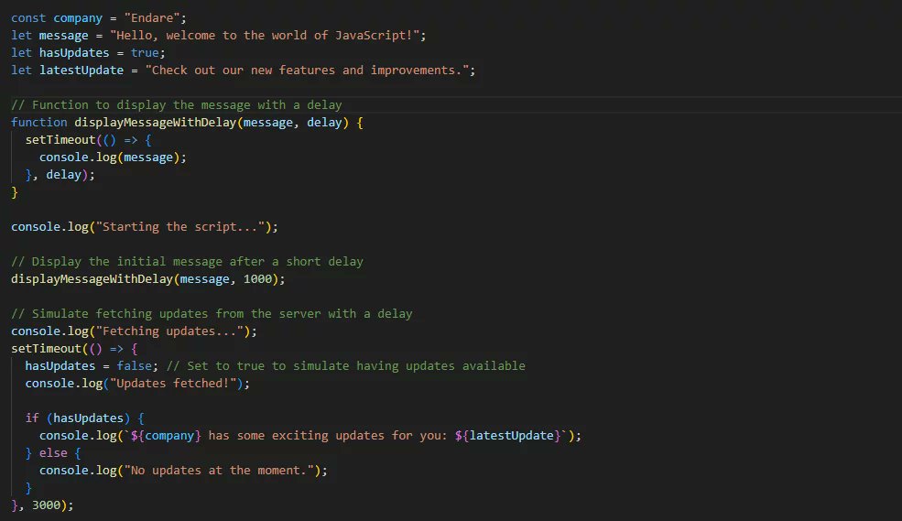Click the comment "// Simulate fetching updates from the server with a delay"

click(212, 313)
